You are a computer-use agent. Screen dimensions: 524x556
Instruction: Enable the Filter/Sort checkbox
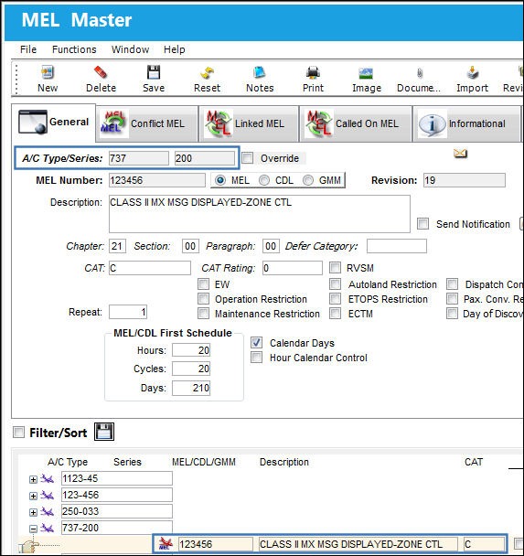(x=18, y=433)
